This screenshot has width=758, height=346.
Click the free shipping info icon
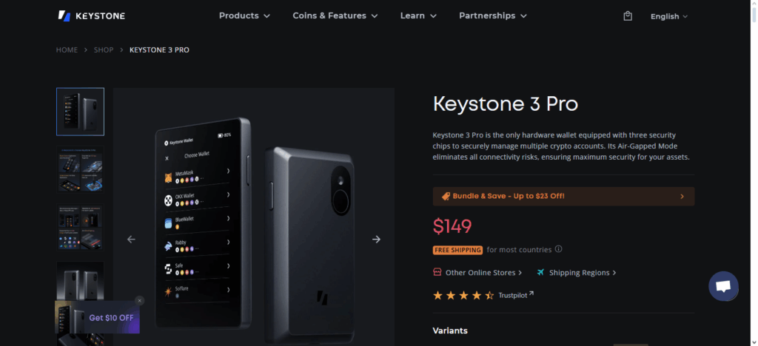click(x=559, y=249)
